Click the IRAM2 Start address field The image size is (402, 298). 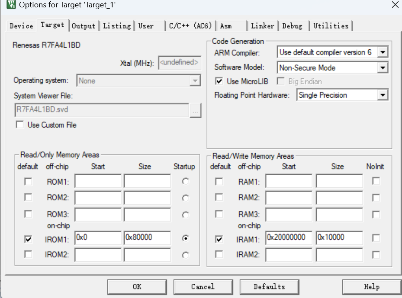[289, 255]
